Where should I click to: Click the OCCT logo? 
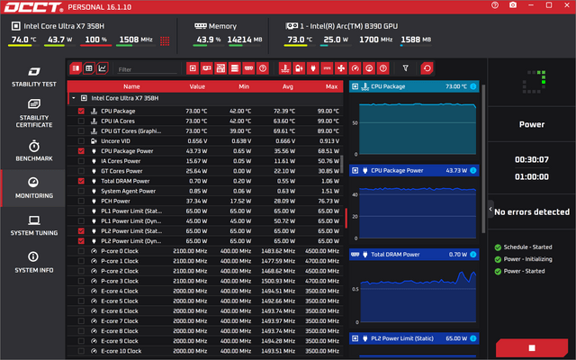(33, 7)
